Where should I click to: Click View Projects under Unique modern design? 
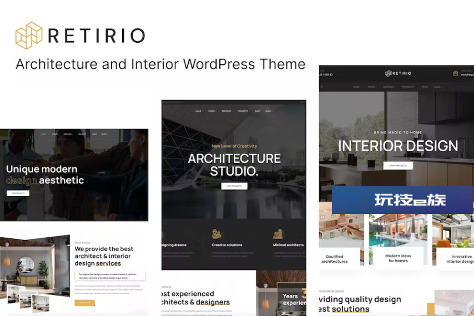(18, 193)
